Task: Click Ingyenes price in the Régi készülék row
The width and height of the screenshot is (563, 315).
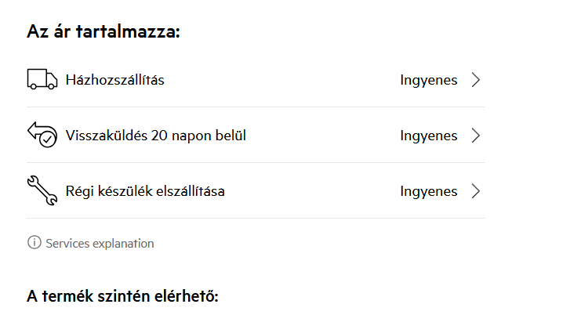Action: pos(429,191)
